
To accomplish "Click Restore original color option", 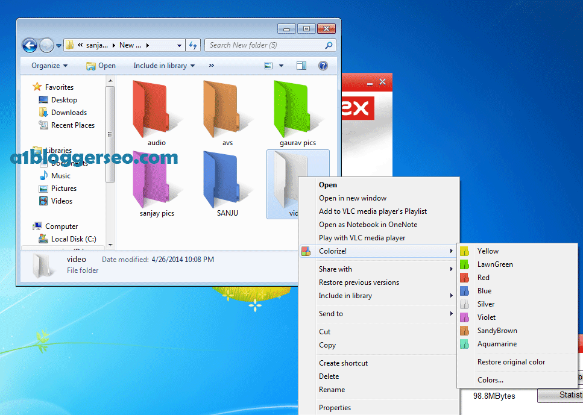I will pos(511,362).
